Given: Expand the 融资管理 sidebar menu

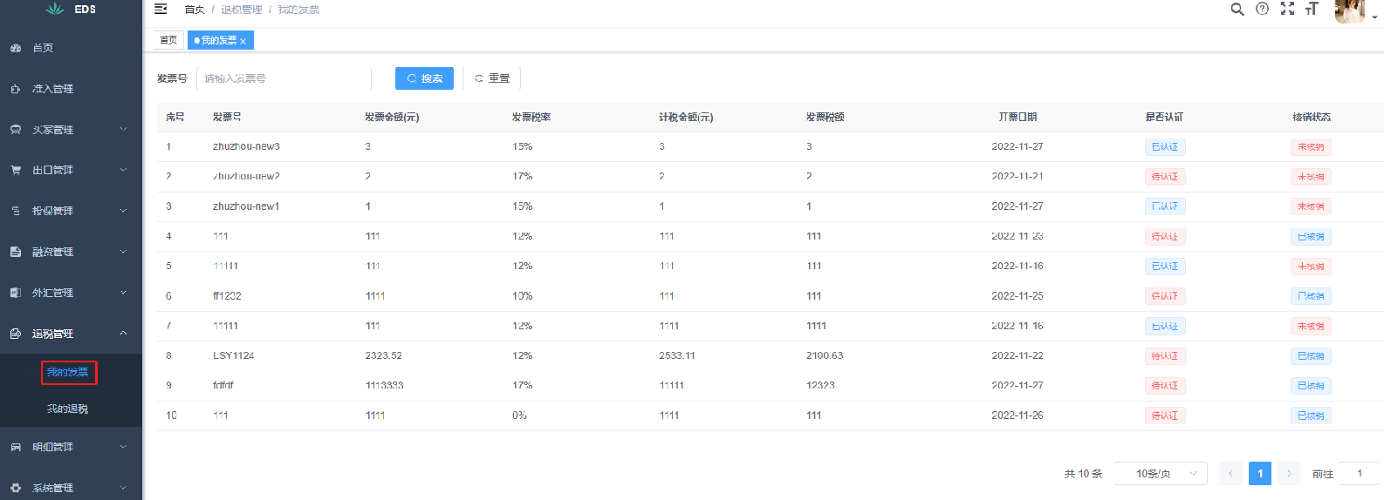Looking at the screenshot, I should point(71,252).
